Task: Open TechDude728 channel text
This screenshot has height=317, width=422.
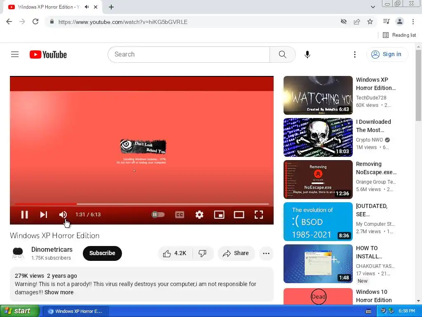Action: (x=371, y=98)
